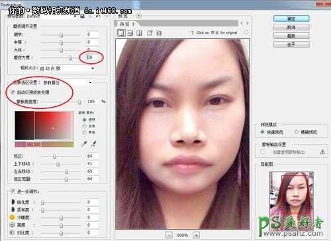Click the 锐化度 sharpness slider handle

point(42,203)
